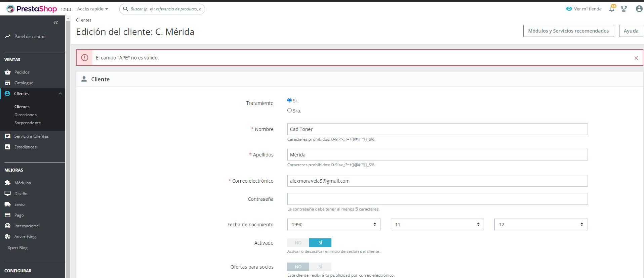The height and width of the screenshot is (278, 644).
Task: Click the CONFIGURAR section heading
Action: coord(18,271)
